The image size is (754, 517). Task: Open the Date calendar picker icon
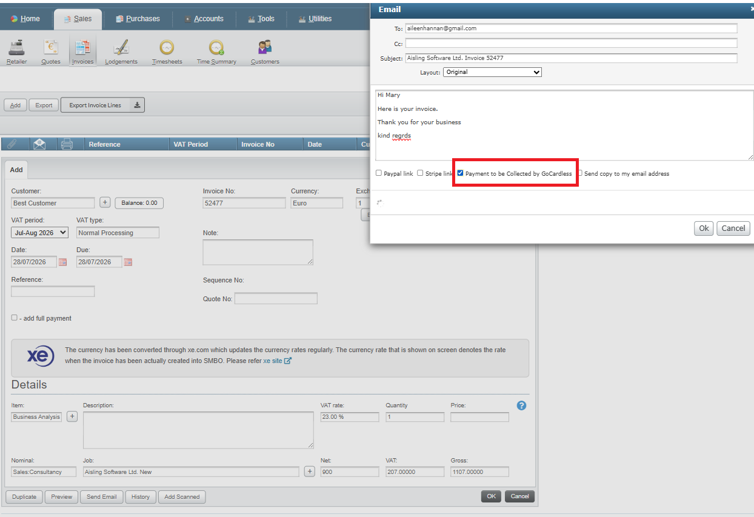[x=62, y=262]
